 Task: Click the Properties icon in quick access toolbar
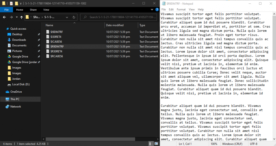coord(11,4)
